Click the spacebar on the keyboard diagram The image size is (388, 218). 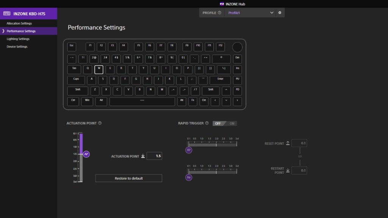tap(142, 101)
